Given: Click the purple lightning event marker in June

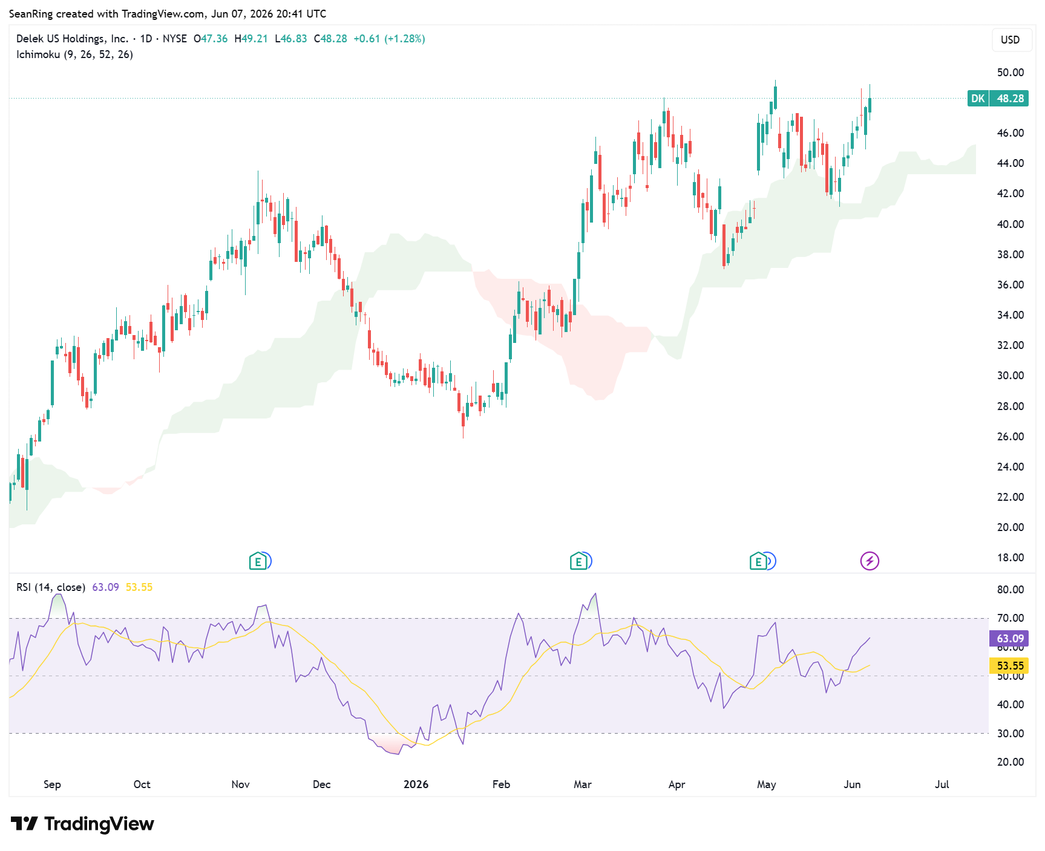Looking at the screenshot, I should [870, 561].
